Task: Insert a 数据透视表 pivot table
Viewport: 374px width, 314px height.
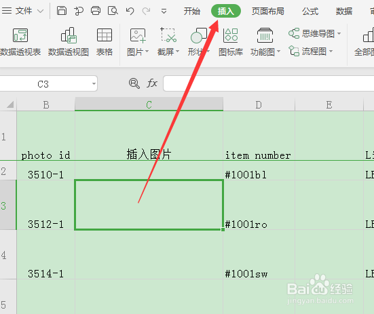Action: pyautogui.click(x=20, y=43)
